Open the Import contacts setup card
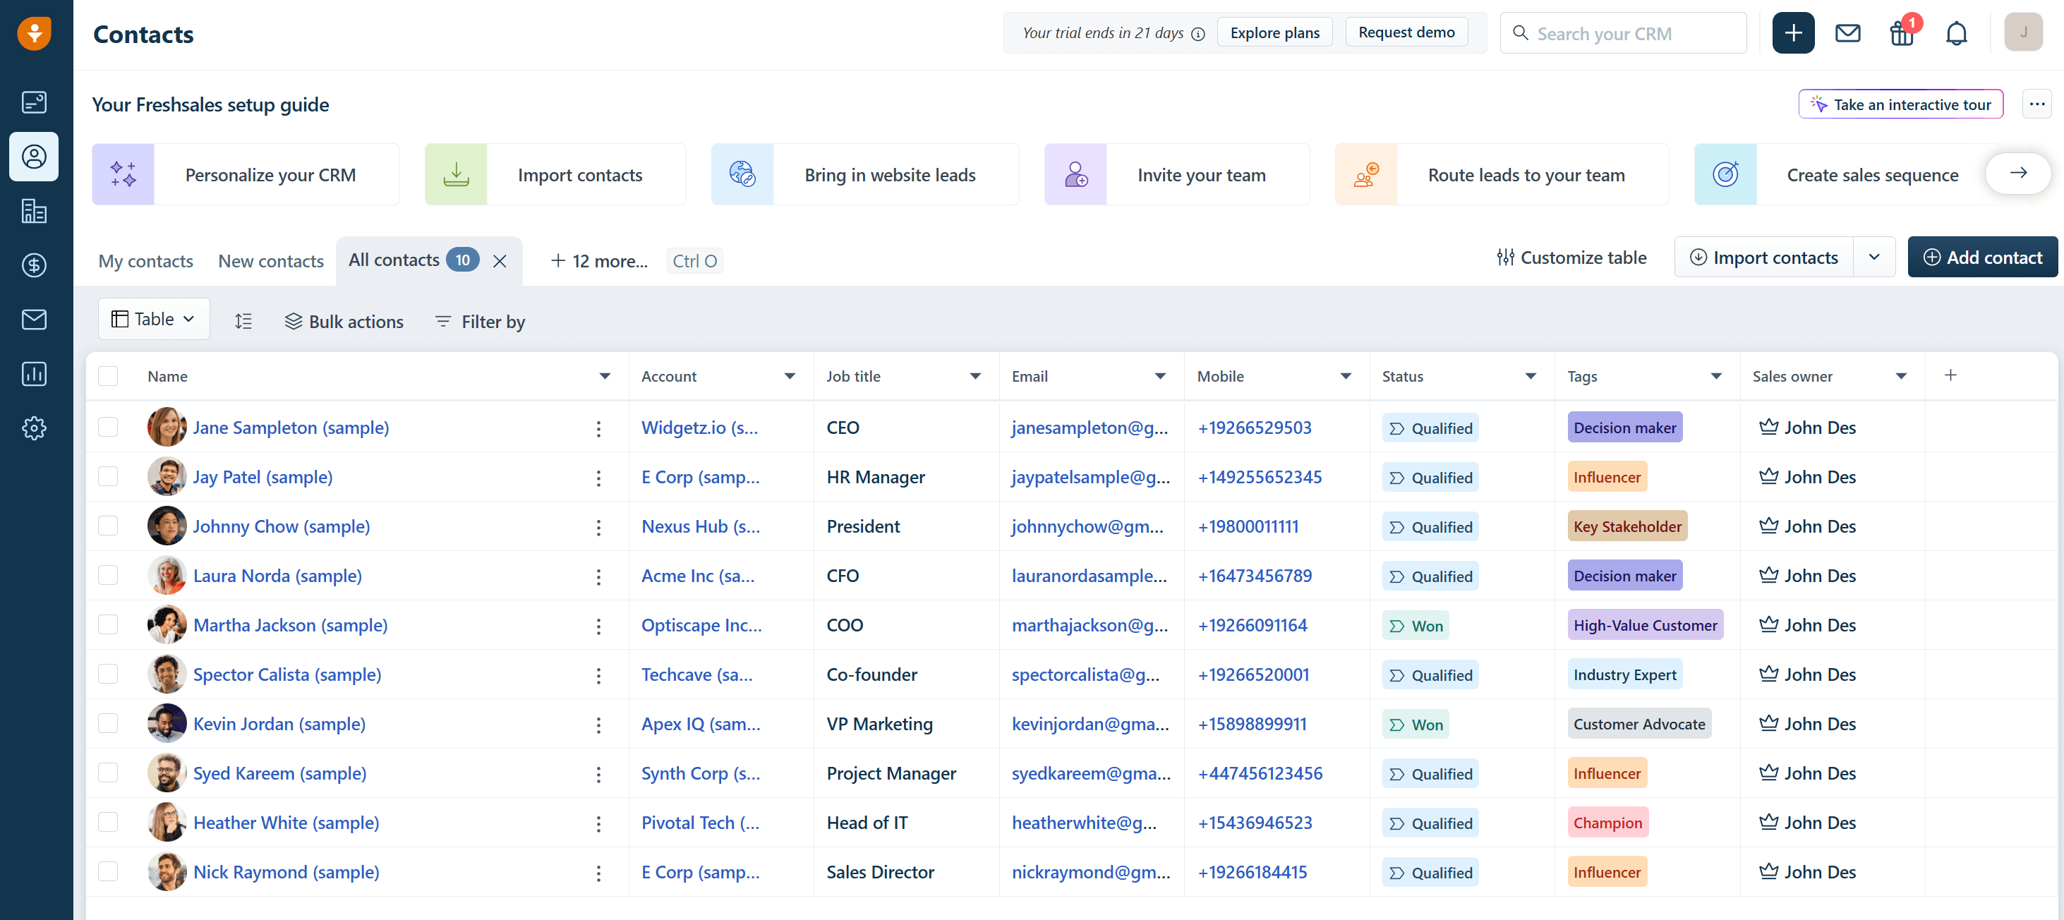This screenshot has height=920, width=2064. [555, 174]
